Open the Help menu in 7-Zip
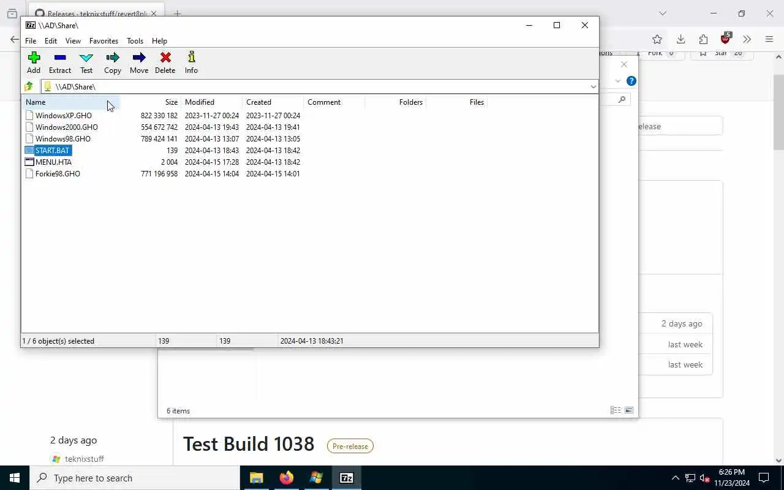The image size is (784, 490). pos(159,41)
